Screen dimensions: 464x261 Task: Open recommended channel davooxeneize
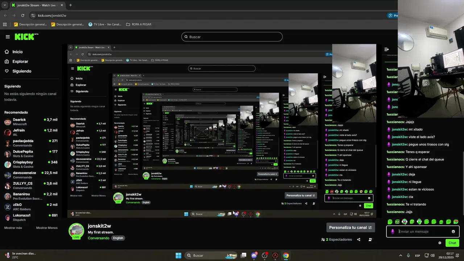[x=31, y=175]
